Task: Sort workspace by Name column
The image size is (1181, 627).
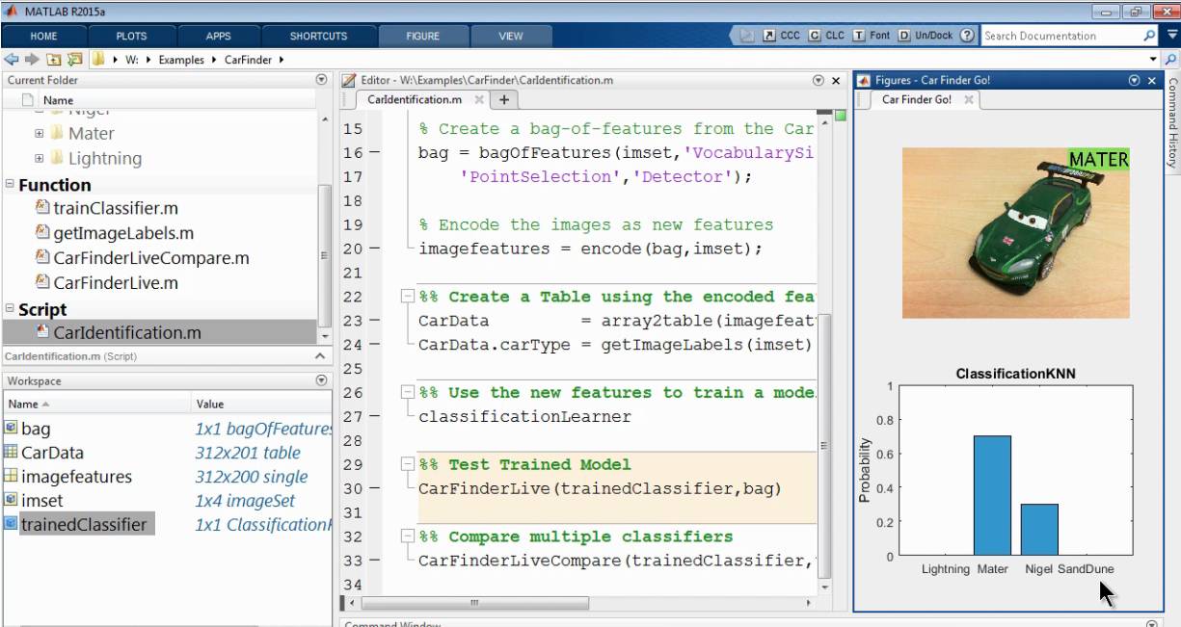Action: (96, 405)
